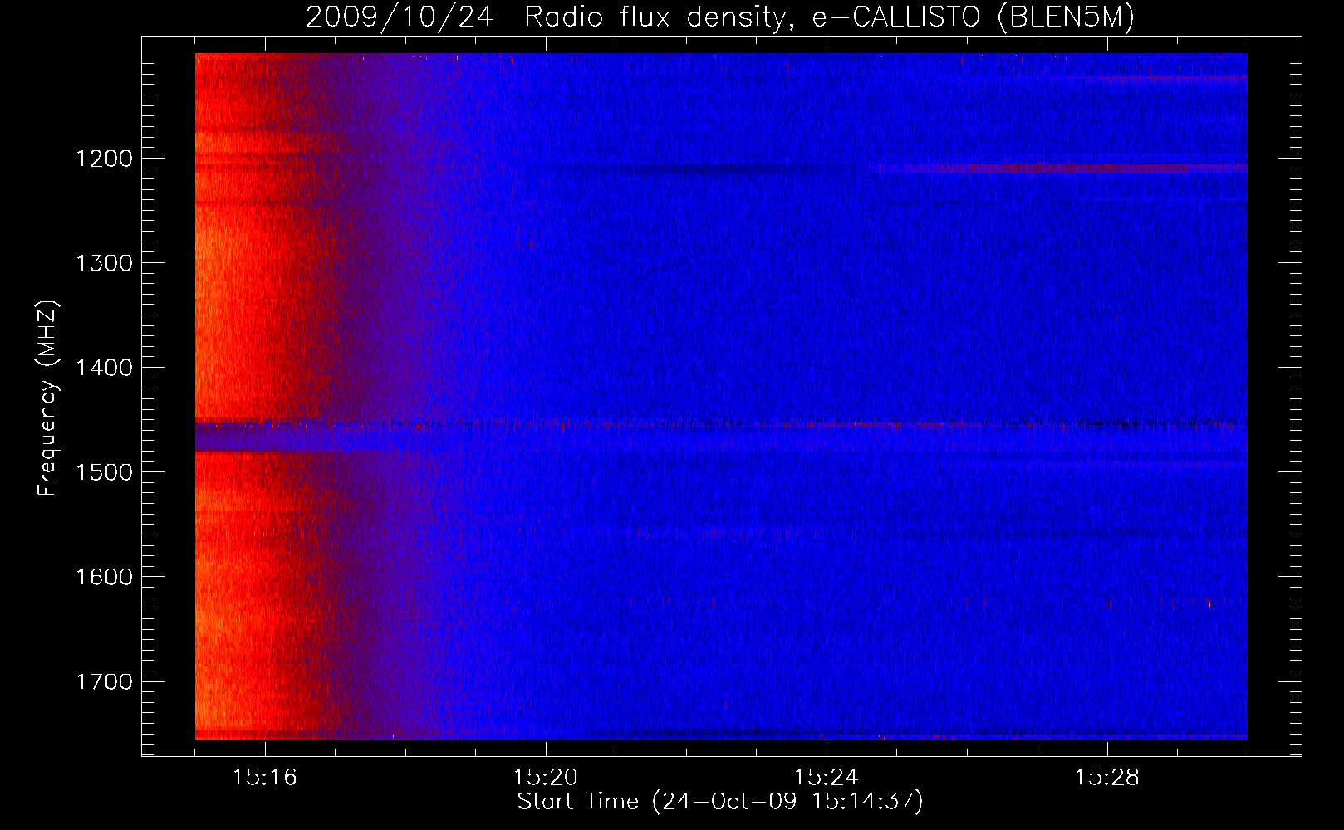
Task: Select the 1700 frequency tick label
Action: click(x=104, y=681)
